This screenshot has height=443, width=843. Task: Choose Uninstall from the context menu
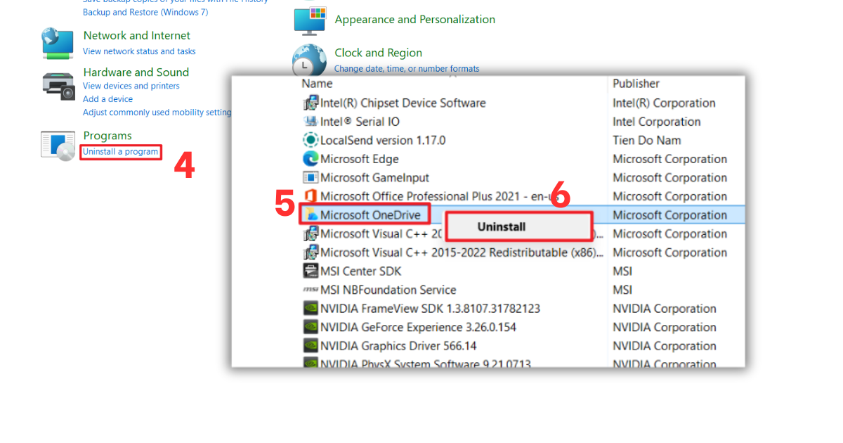pyautogui.click(x=519, y=226)
